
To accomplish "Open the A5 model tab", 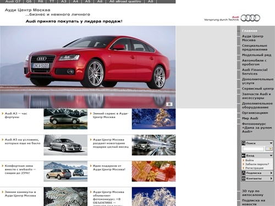I will (87, 2).
